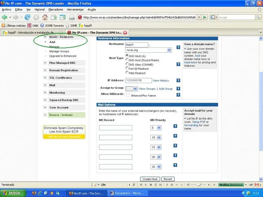Open the View Groups link
The width and height of the screenshot is (263, 197).
[147, 89]
